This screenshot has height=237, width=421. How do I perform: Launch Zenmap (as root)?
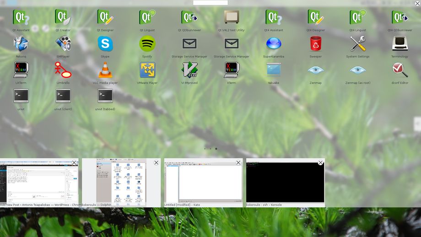[x=358, y=70]
